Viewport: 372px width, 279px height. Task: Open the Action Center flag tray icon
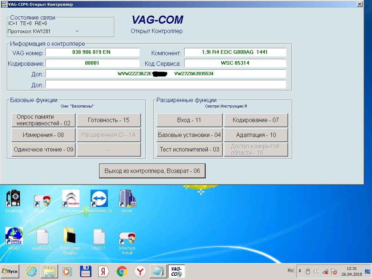click(334, 272)
